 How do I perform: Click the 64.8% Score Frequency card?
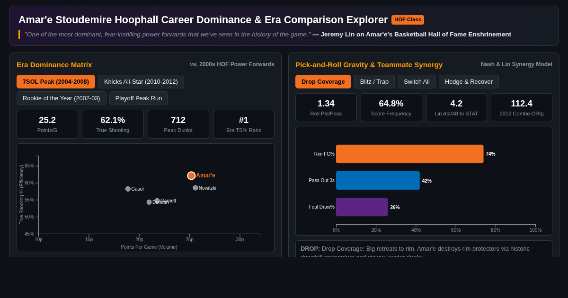pos(391,107)
